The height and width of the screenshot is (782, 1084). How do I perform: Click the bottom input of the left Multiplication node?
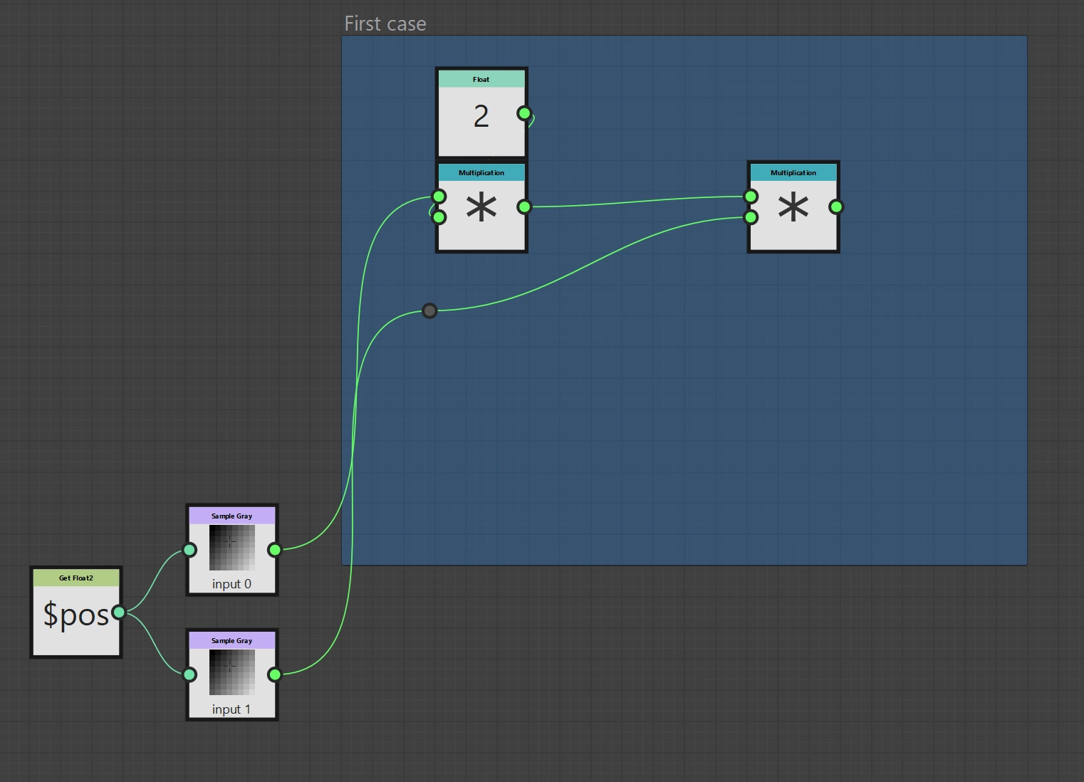point(439,217)
